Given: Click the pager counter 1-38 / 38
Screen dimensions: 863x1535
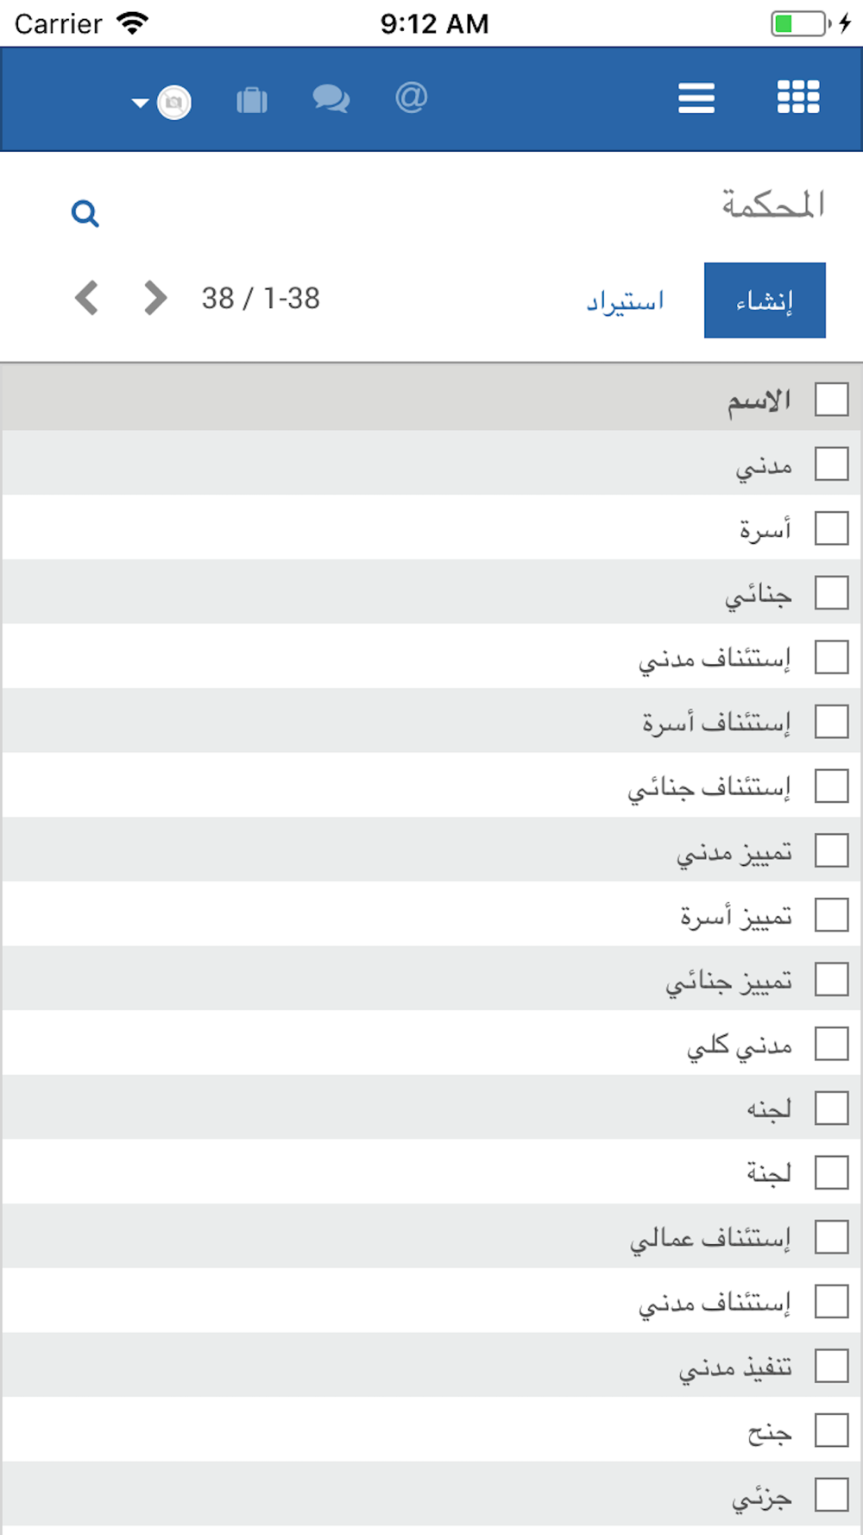Looking at the screenshot, I should 261,299.
